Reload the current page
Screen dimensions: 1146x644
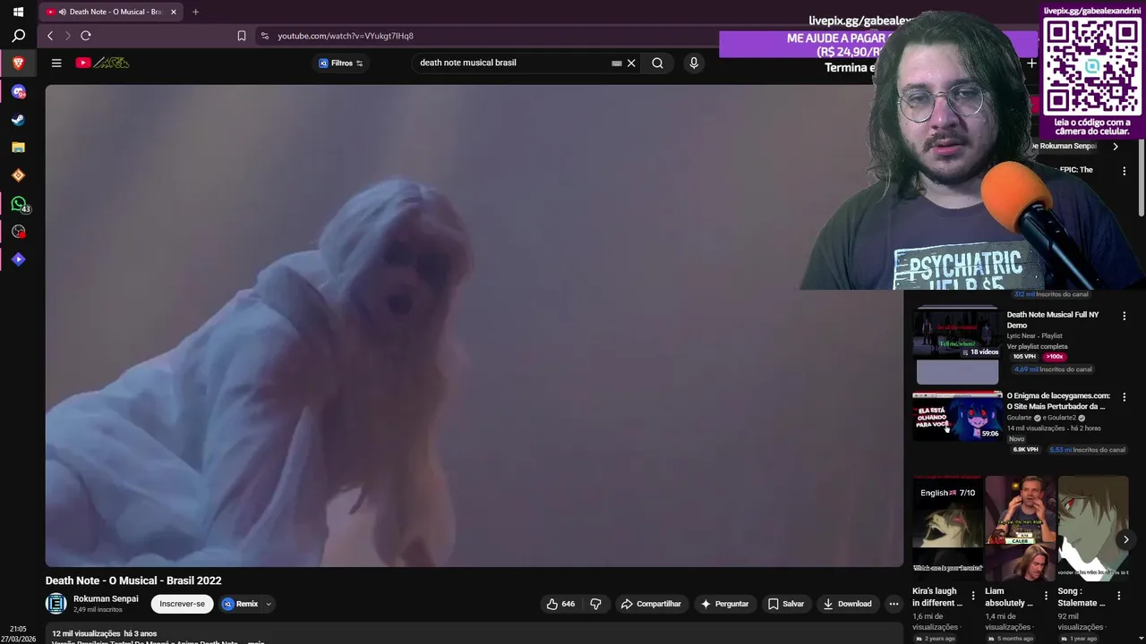[86, 36]
